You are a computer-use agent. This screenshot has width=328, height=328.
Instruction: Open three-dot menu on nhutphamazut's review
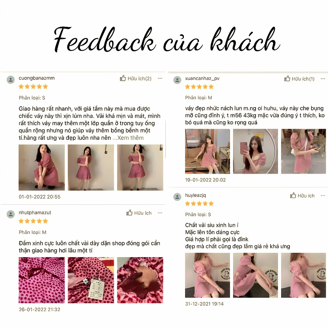[160, 213]
